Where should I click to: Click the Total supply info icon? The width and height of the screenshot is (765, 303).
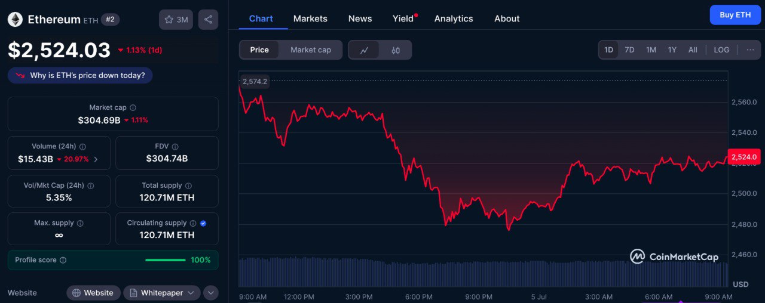tap(188, 186)
